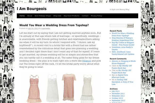Screen dimensions: 155x103
Task: Open the Blog Sale page
Action: pos(57,16)
